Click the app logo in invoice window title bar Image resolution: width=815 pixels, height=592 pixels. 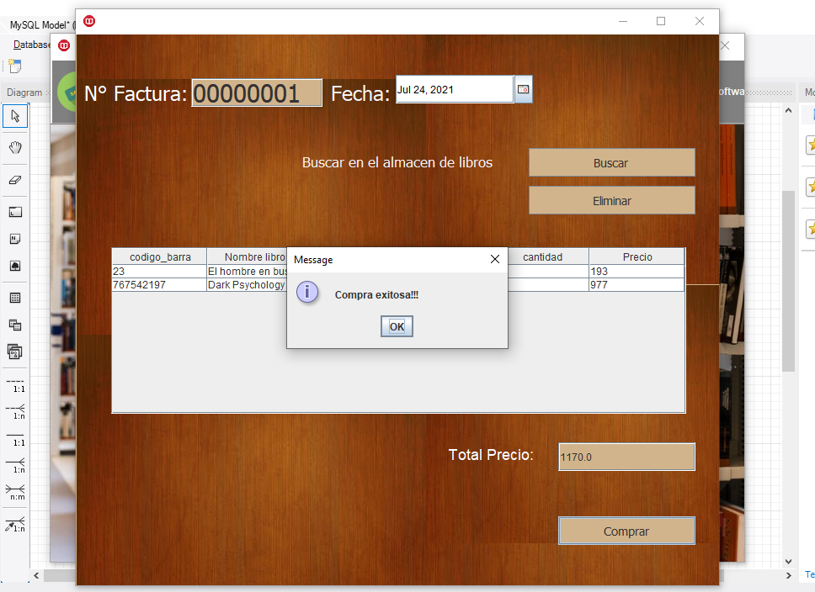(89, 21)
